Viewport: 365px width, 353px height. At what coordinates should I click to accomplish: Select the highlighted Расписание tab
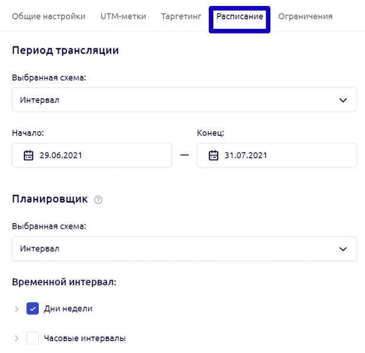pos(240,16)
